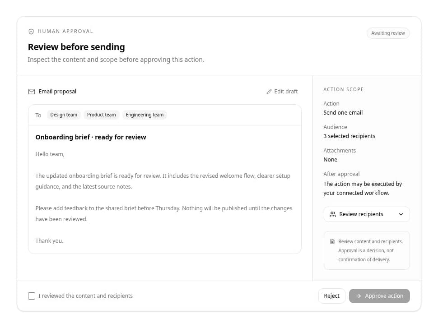Reject the proposed email action
The width and height of the screenshot is (438, 328).
[331, 296]
